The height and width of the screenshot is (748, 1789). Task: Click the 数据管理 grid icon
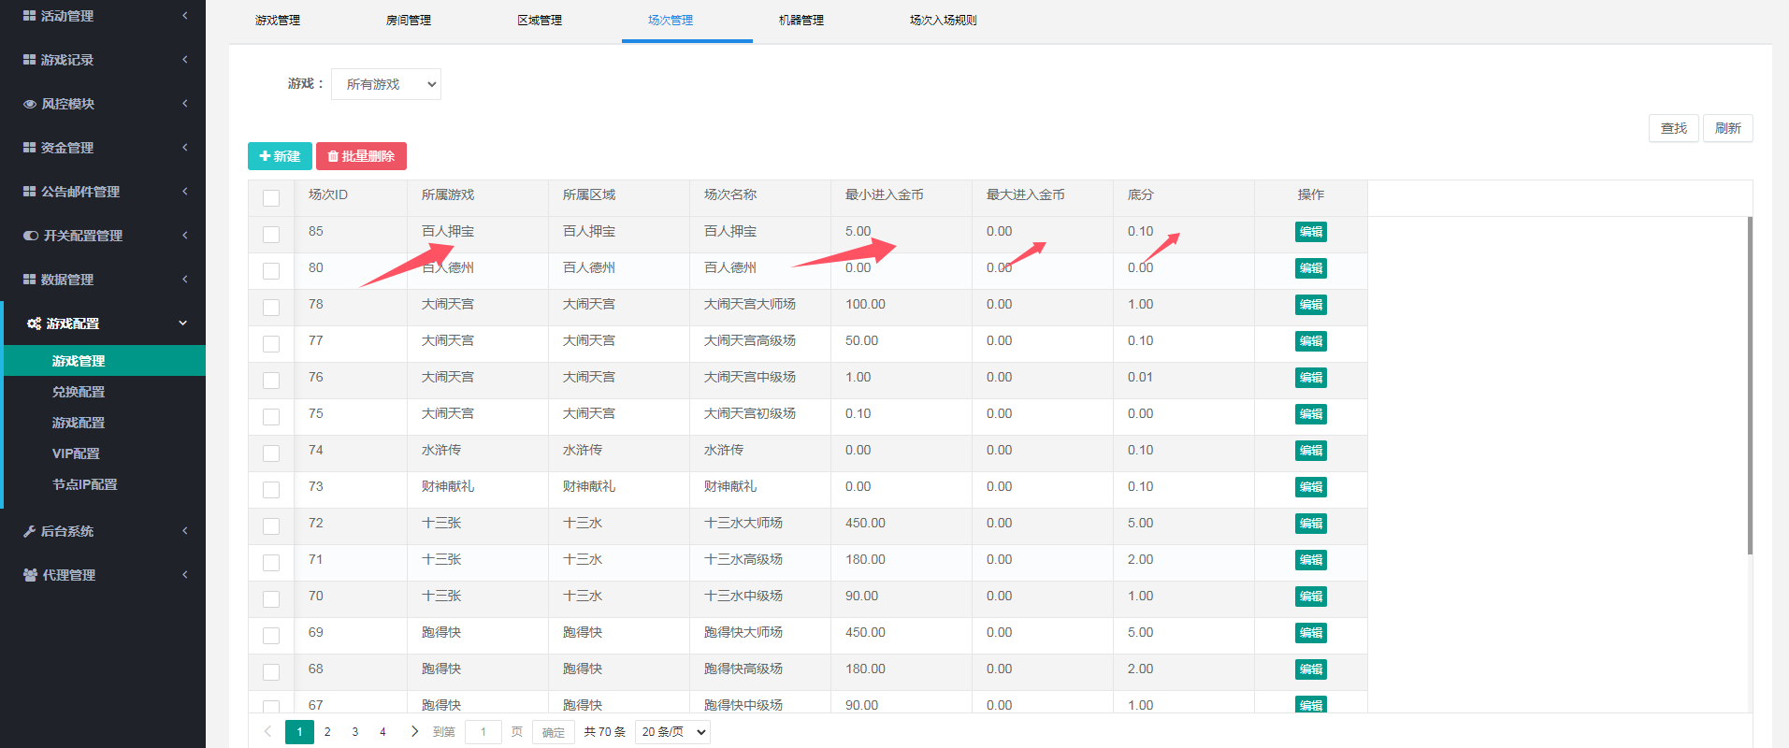pos(29,280)
